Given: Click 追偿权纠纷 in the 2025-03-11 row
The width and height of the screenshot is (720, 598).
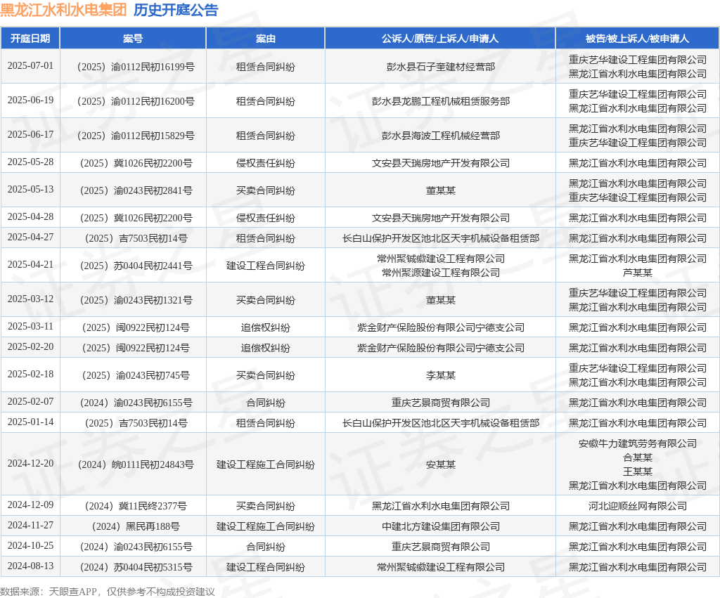Looking at the screenshot, I should coord(265,327).
